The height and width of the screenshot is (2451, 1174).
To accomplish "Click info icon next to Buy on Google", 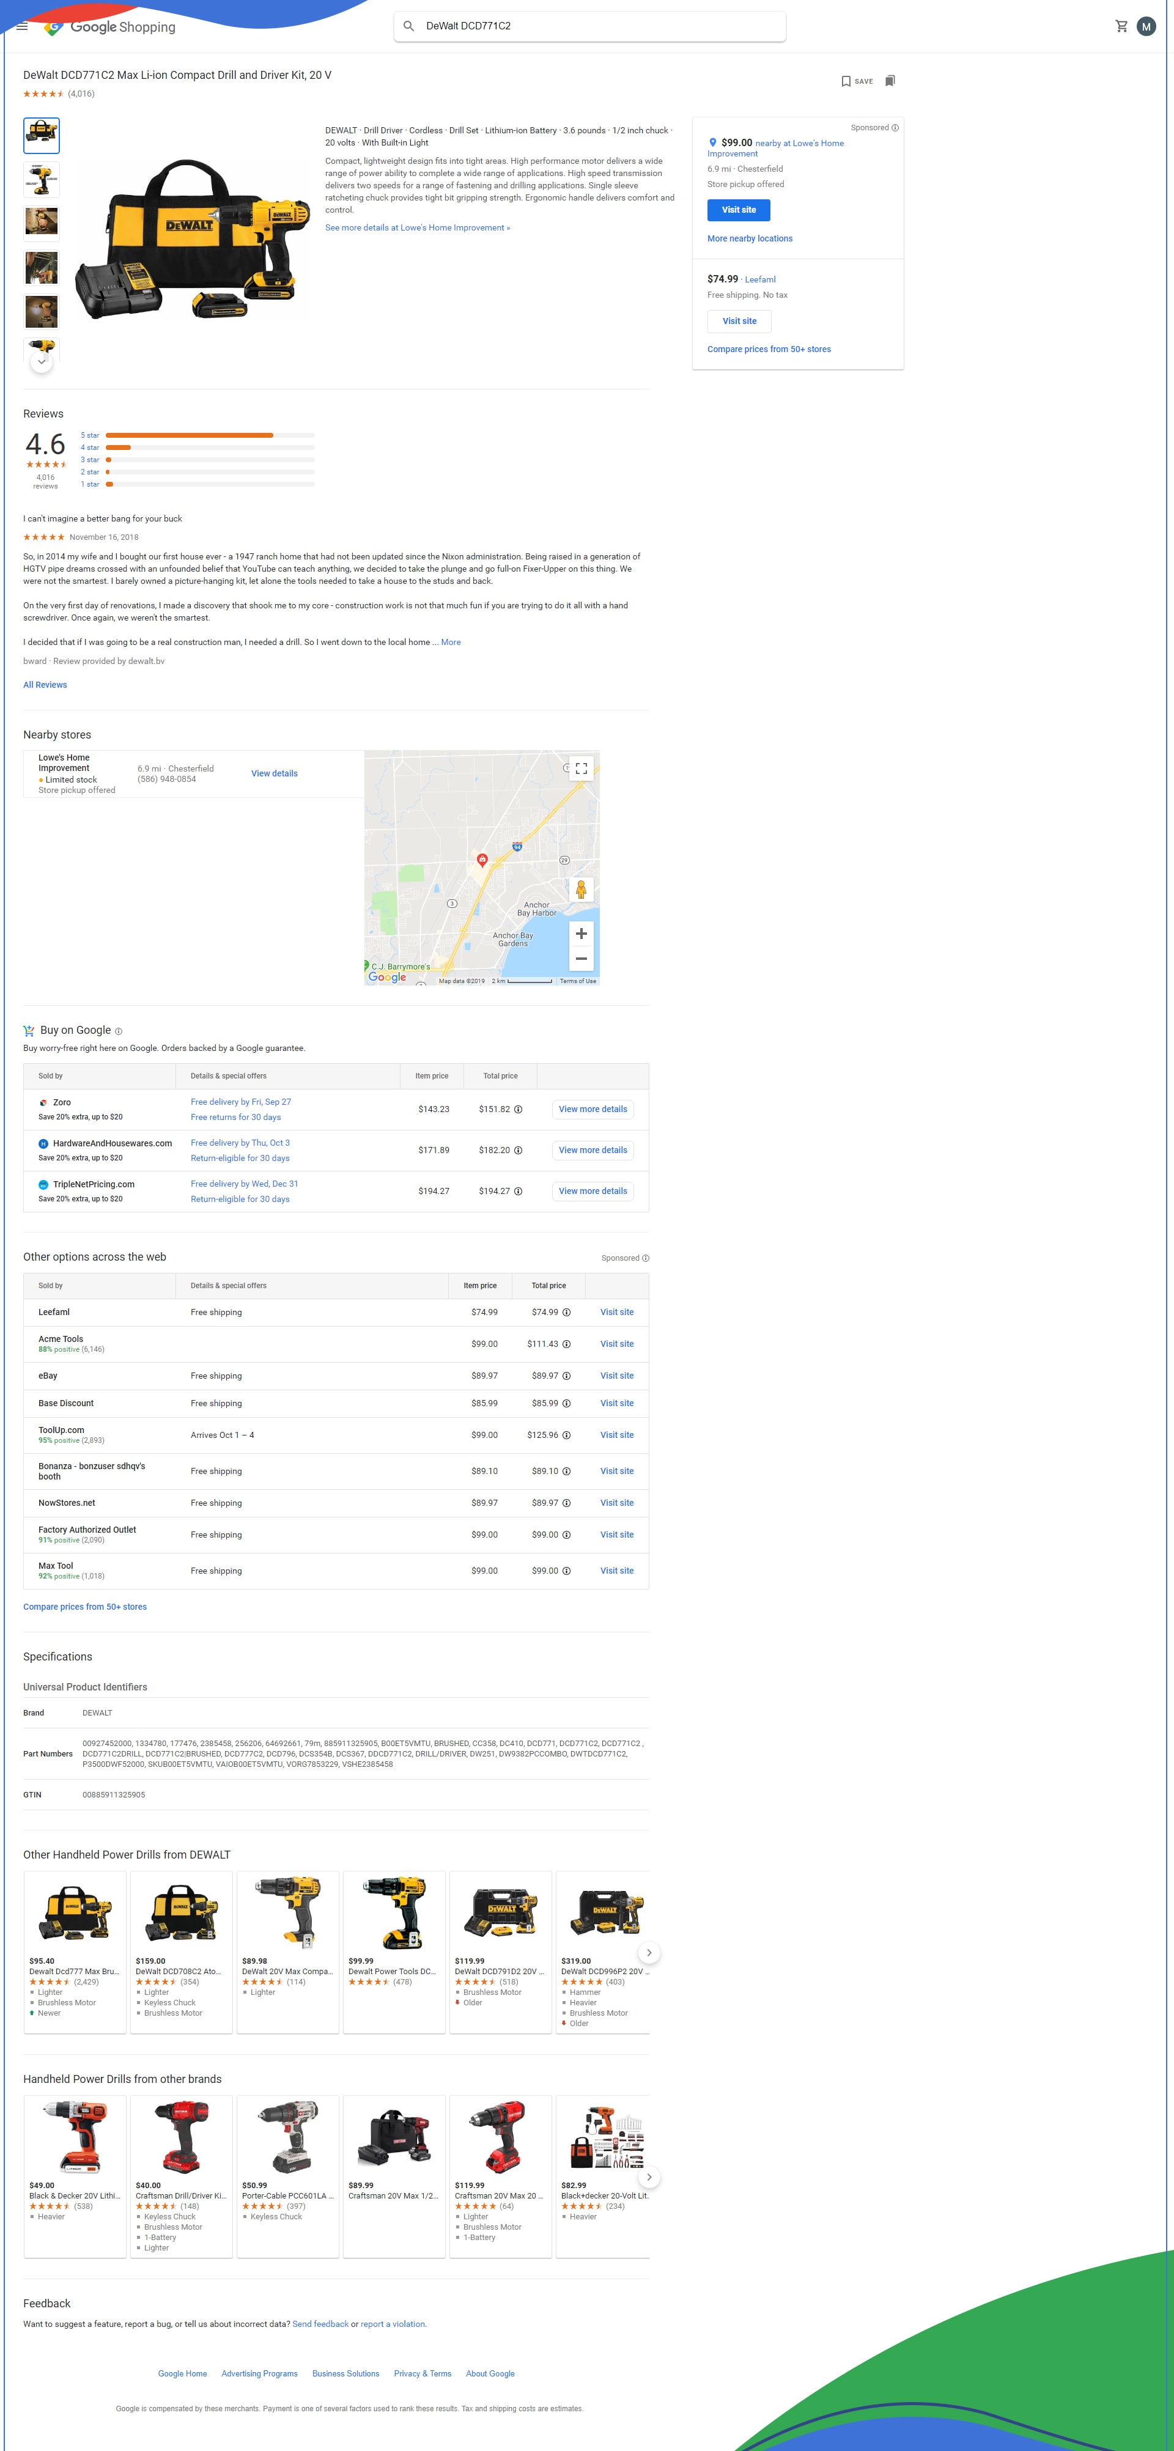I will 119,1031.
